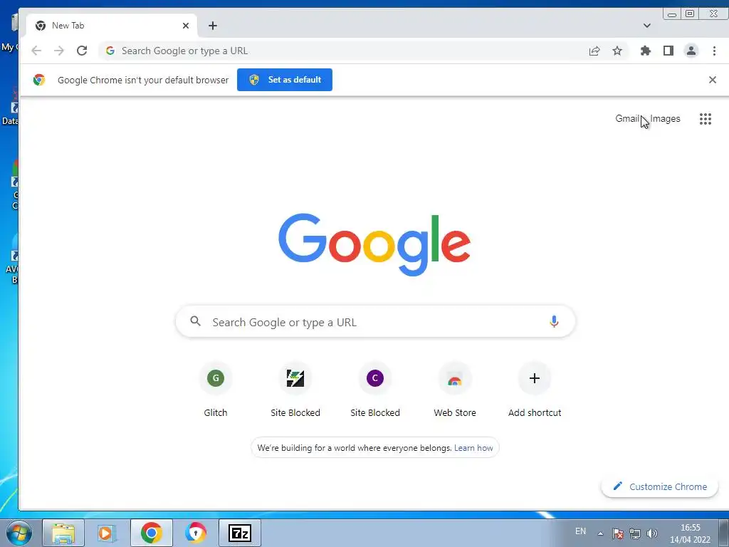Reload the page with the refresh icon
The image size is (729, 547).
[x=82, y=51]
